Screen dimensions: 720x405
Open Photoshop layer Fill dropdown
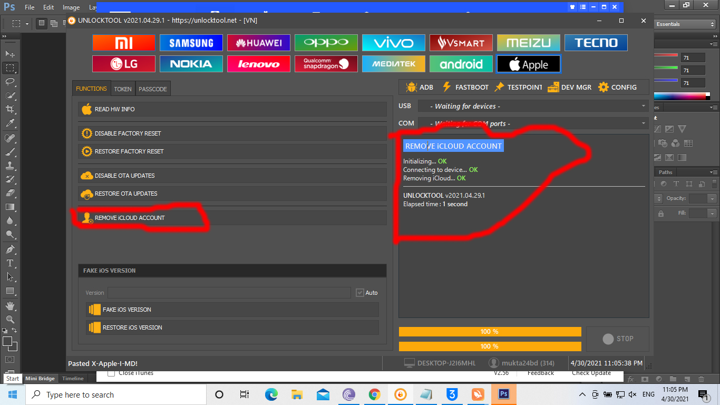pyautogui.click(x=712, y=214)
